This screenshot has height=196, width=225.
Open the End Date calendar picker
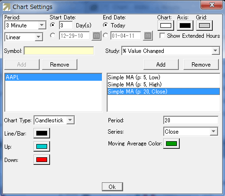point(148,36)
